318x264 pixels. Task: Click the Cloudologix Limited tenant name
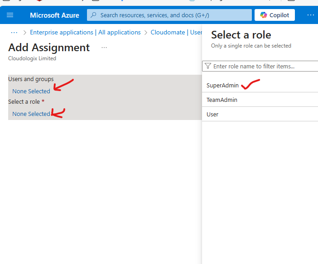tap(32, 58)
